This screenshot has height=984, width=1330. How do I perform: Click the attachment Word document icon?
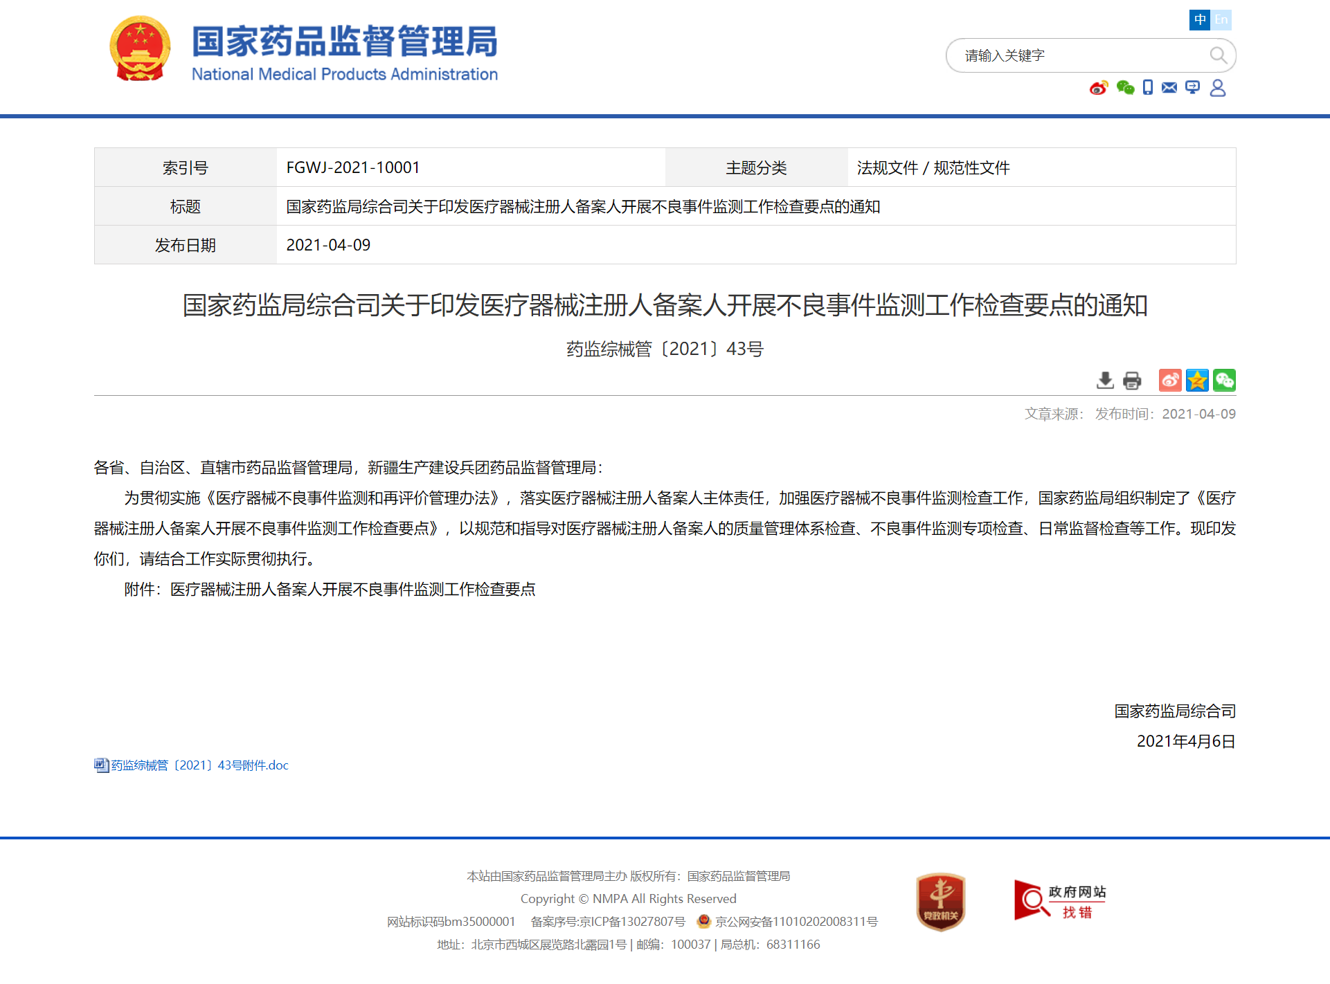(100, 765)
